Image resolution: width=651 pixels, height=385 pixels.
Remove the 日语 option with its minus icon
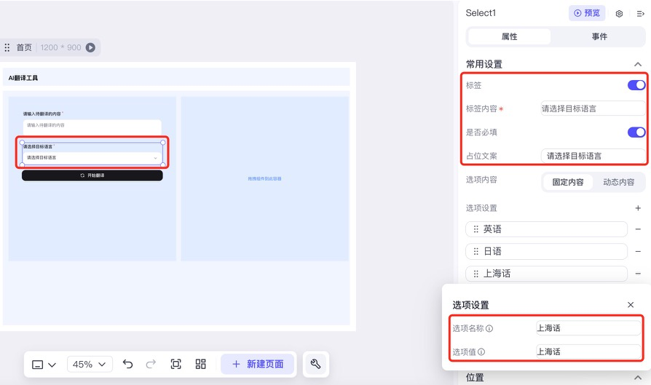638,251
